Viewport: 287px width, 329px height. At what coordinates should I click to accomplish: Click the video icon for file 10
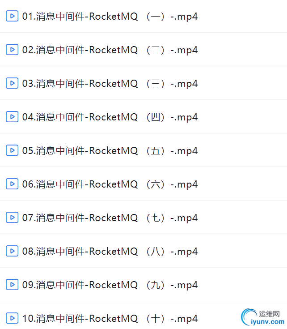coord(12,318)
